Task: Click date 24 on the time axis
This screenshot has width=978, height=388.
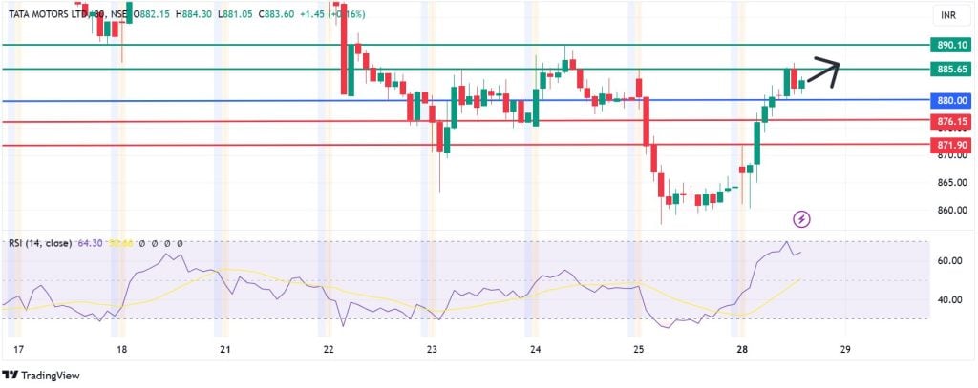Action: pos(535,349)
